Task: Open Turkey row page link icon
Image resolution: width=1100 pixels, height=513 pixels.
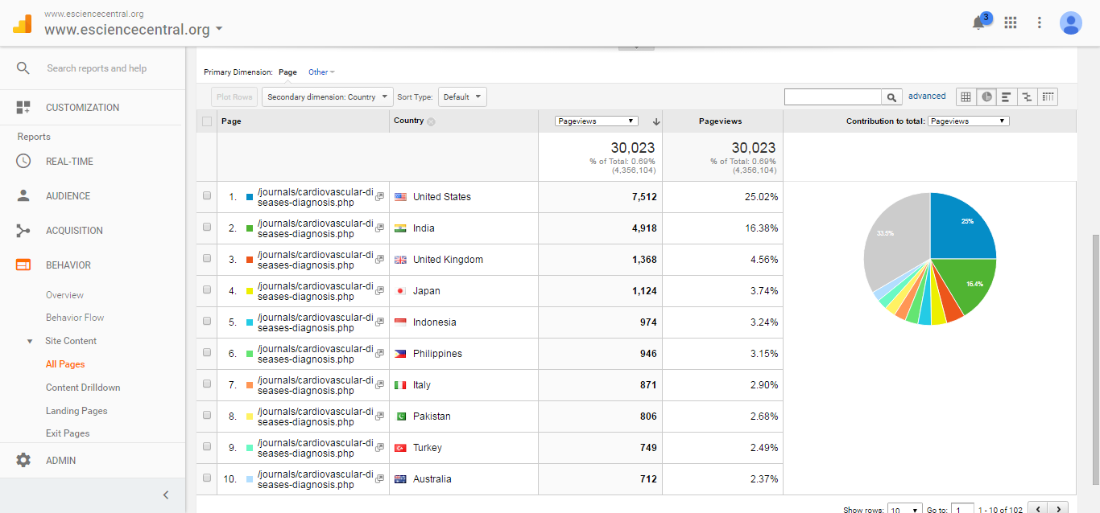Action: click(x=380, y=448)
